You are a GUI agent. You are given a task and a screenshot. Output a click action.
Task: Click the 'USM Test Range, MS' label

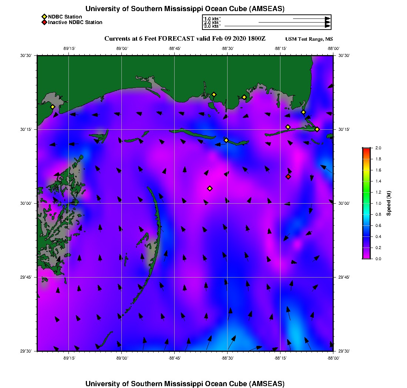click(x=309, y=39)
